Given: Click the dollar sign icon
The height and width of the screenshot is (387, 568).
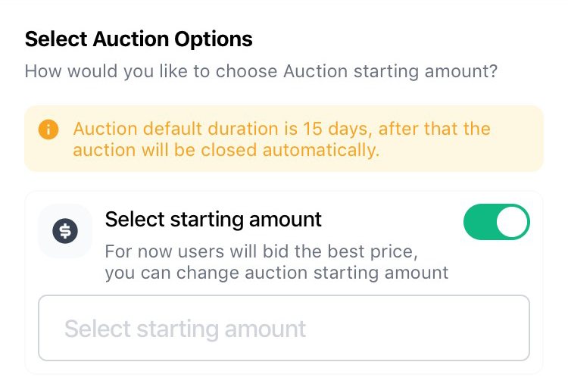Looking at the screenshot, I should point(65,231).
